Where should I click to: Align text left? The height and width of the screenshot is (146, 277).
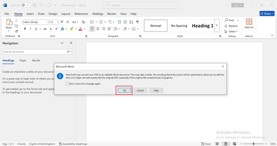tap(92, 29)
